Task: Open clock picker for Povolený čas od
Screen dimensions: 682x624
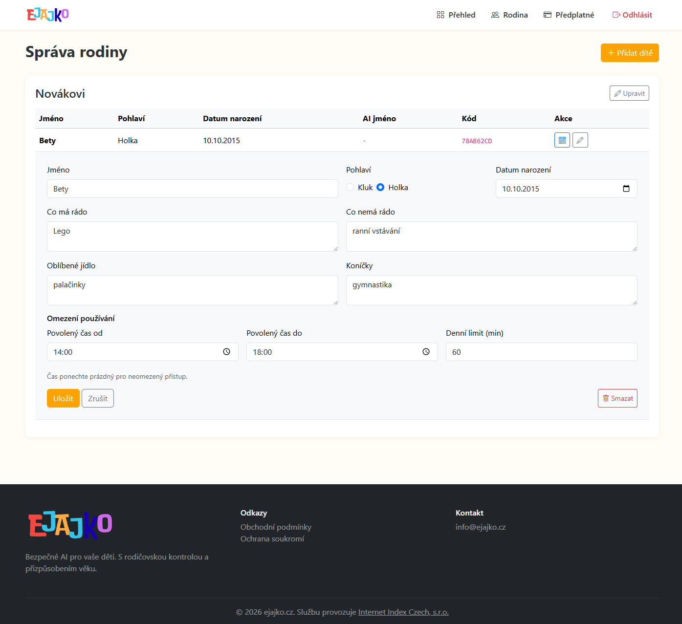Action: [226, 352]
